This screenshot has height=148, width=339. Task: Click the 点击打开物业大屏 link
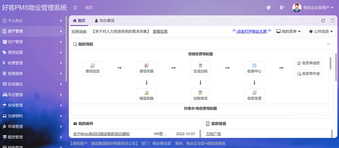pyautogui.click(x=252, y=31)
